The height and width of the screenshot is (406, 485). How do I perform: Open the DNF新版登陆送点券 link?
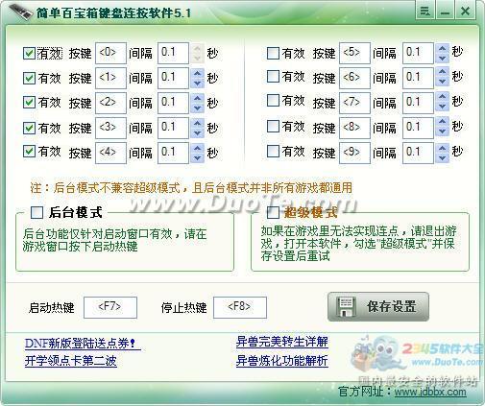[x=83, y=344]
